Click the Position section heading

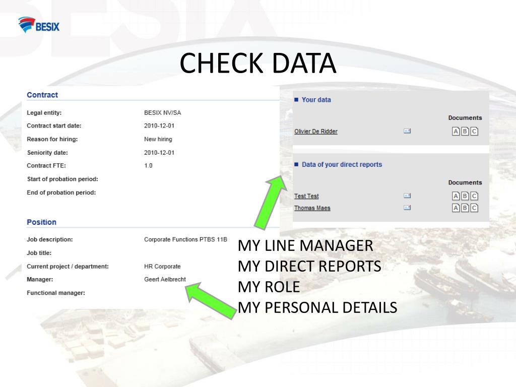pos(41,222)
